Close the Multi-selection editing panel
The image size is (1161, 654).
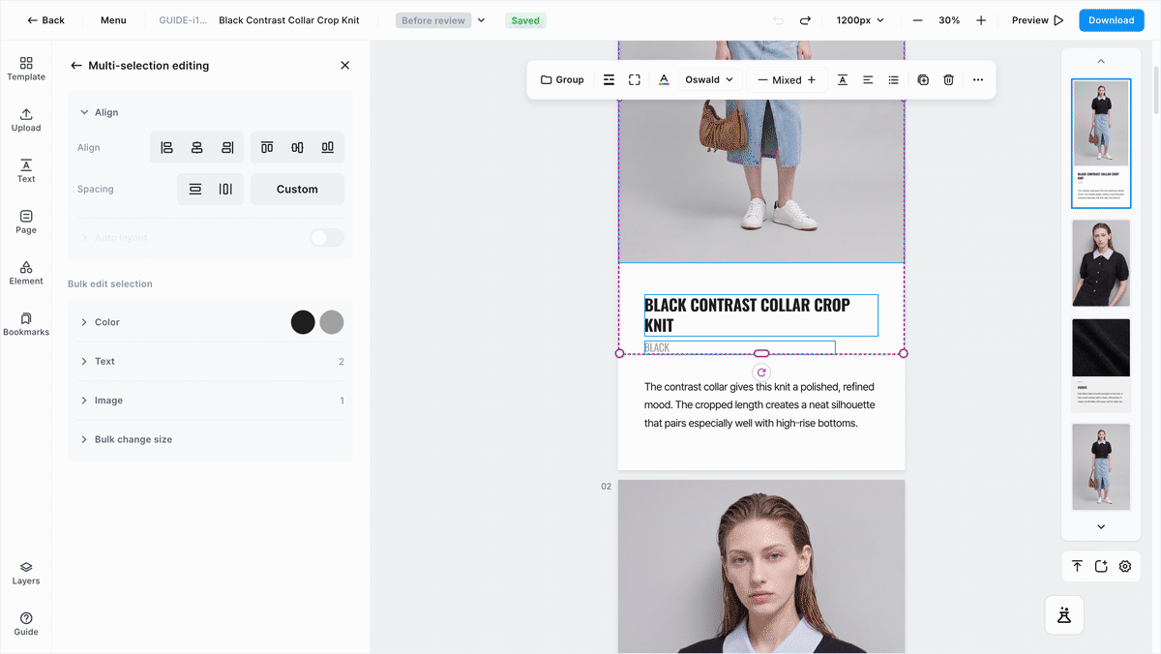tap(345, 66)
